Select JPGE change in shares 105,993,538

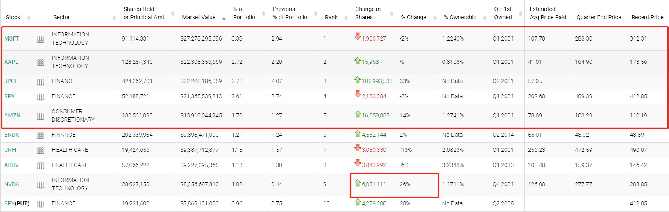point(377,81)
